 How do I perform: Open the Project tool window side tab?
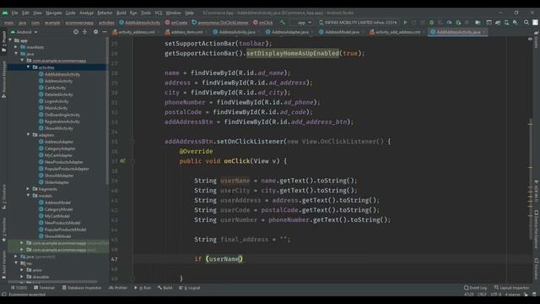pos(3,41)
